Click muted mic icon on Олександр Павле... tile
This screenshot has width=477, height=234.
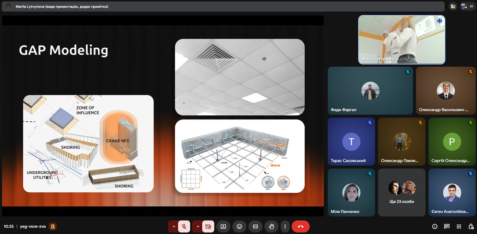(420, 123)
